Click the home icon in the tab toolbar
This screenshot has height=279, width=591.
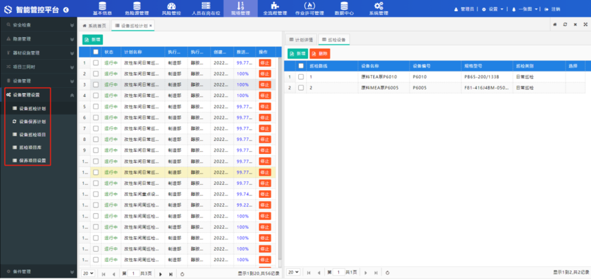(555, 24)
